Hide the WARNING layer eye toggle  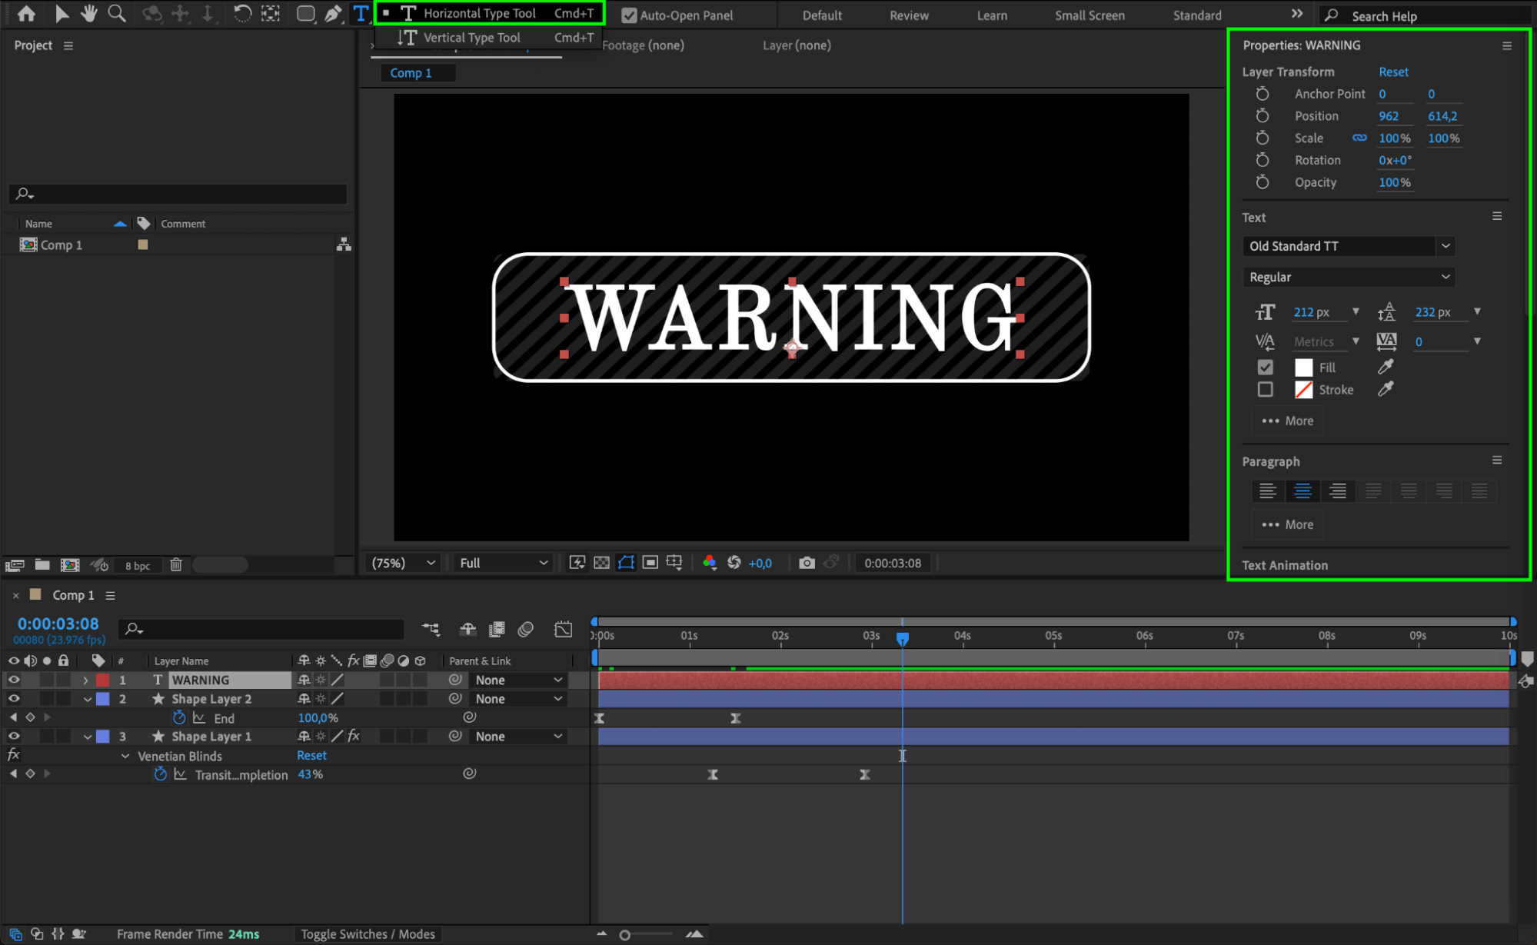point(14,680)
